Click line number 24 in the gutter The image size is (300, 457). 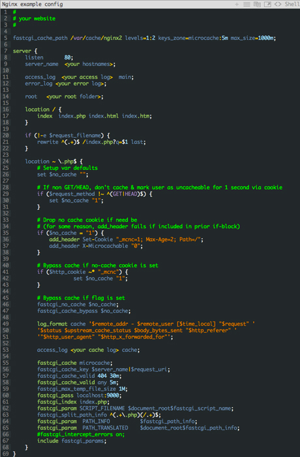5,161
